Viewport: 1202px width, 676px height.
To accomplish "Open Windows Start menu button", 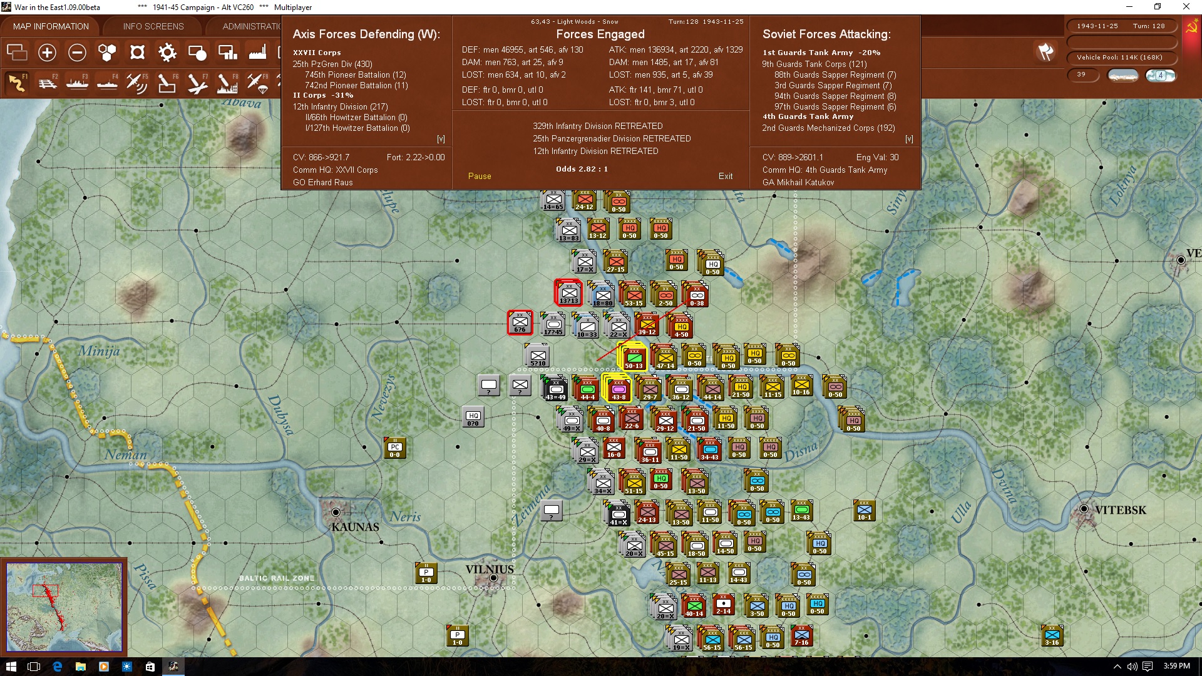I will (11, 666).
